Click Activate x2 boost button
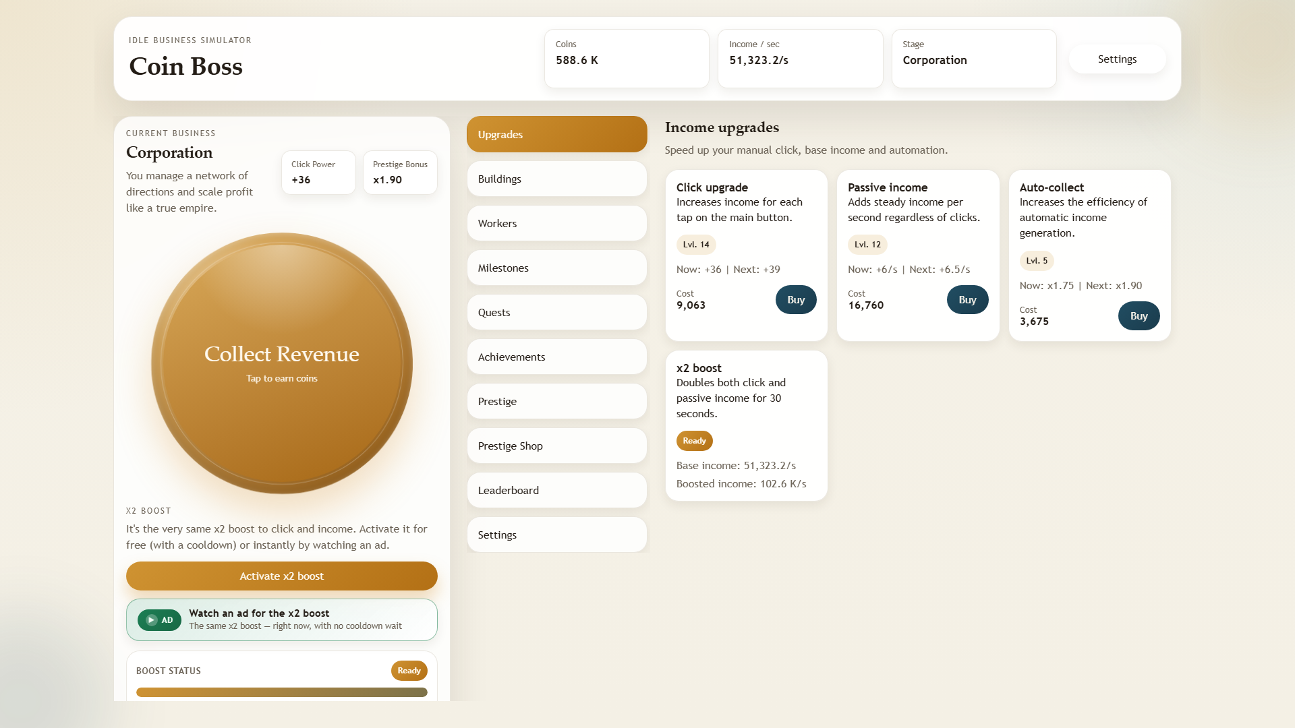This screenshot has width=1295, height=728. (282, 576)
